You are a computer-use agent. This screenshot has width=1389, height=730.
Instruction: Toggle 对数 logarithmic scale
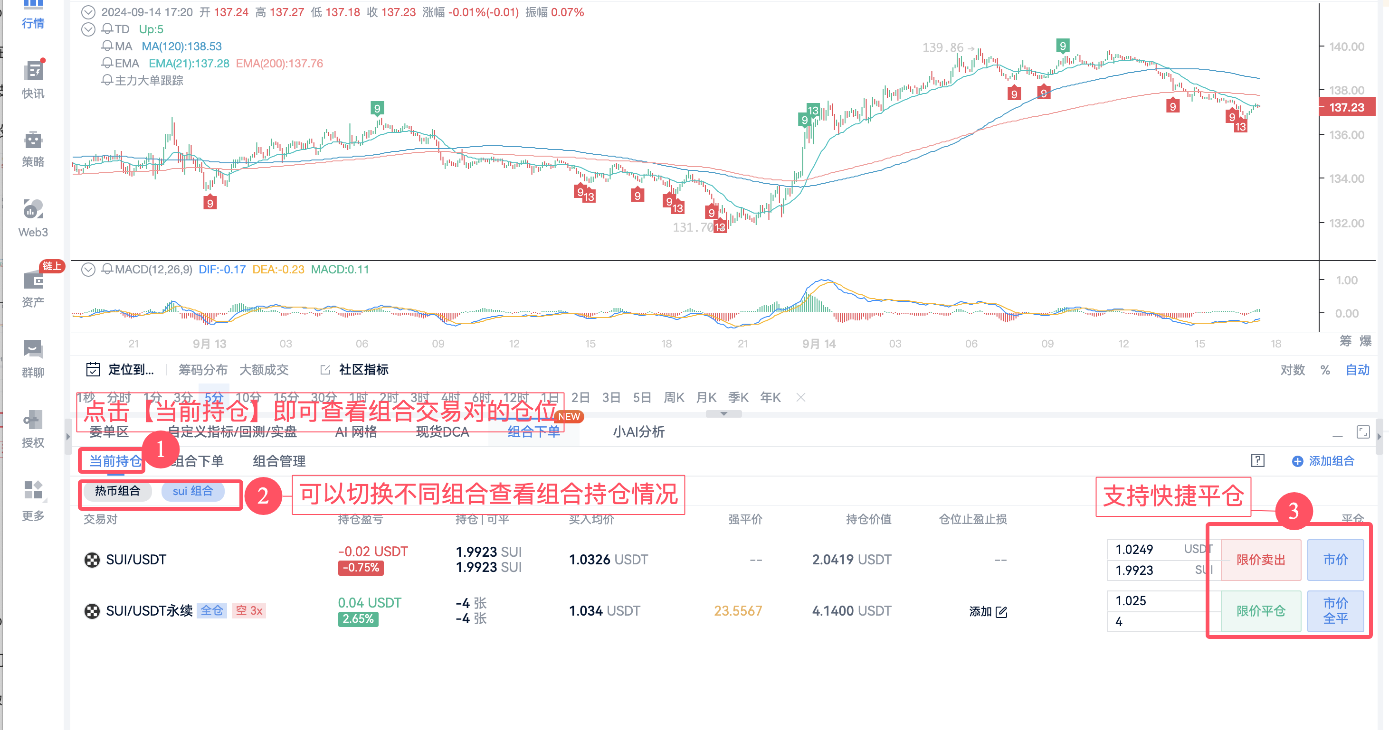(x=1293, y=370)
